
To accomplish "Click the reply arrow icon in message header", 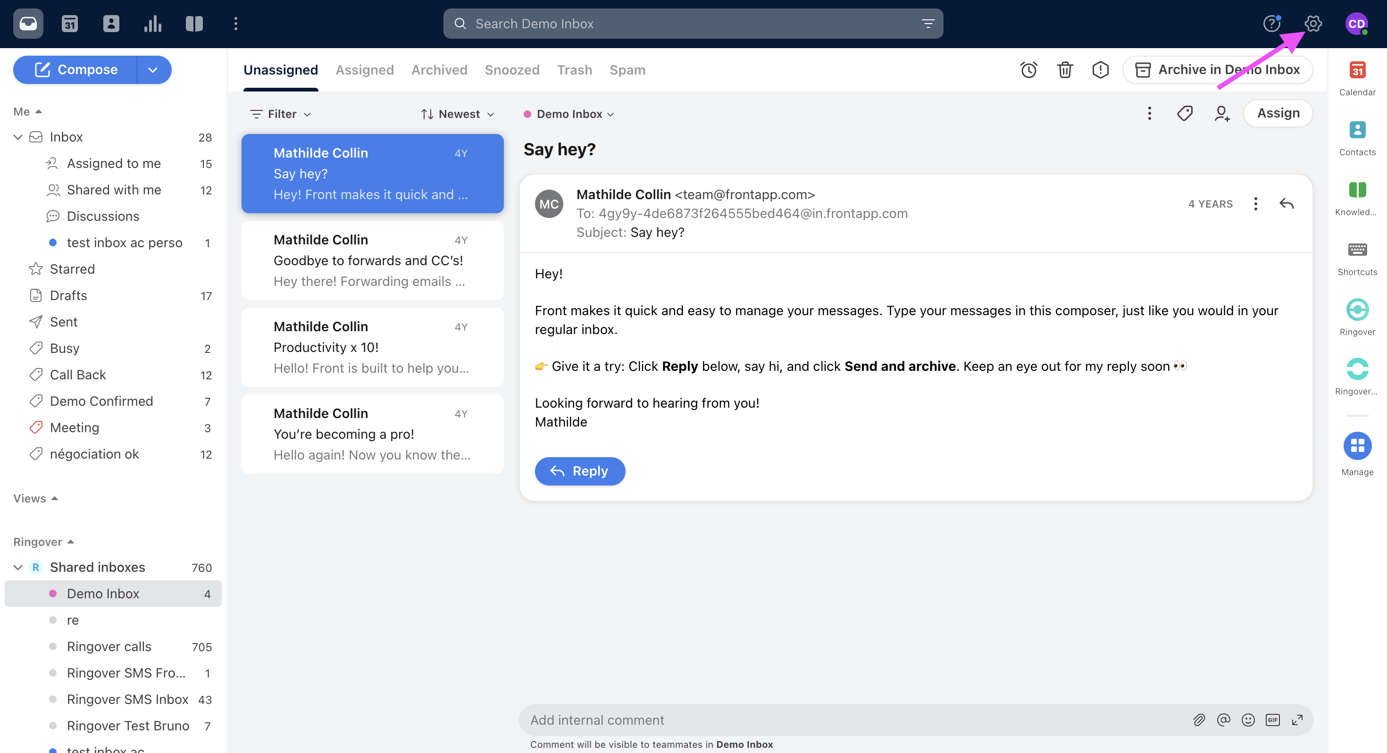I will [x=1287, y=204].
